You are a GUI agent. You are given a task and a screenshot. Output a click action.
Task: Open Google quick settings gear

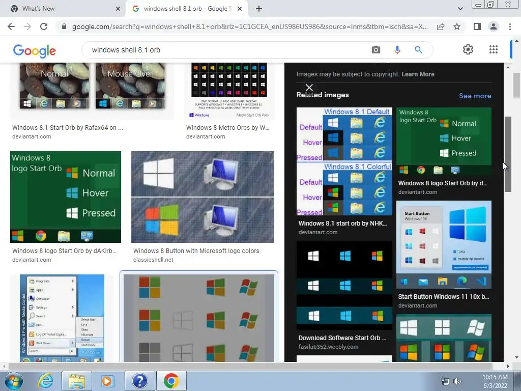(x=468, y=49)
